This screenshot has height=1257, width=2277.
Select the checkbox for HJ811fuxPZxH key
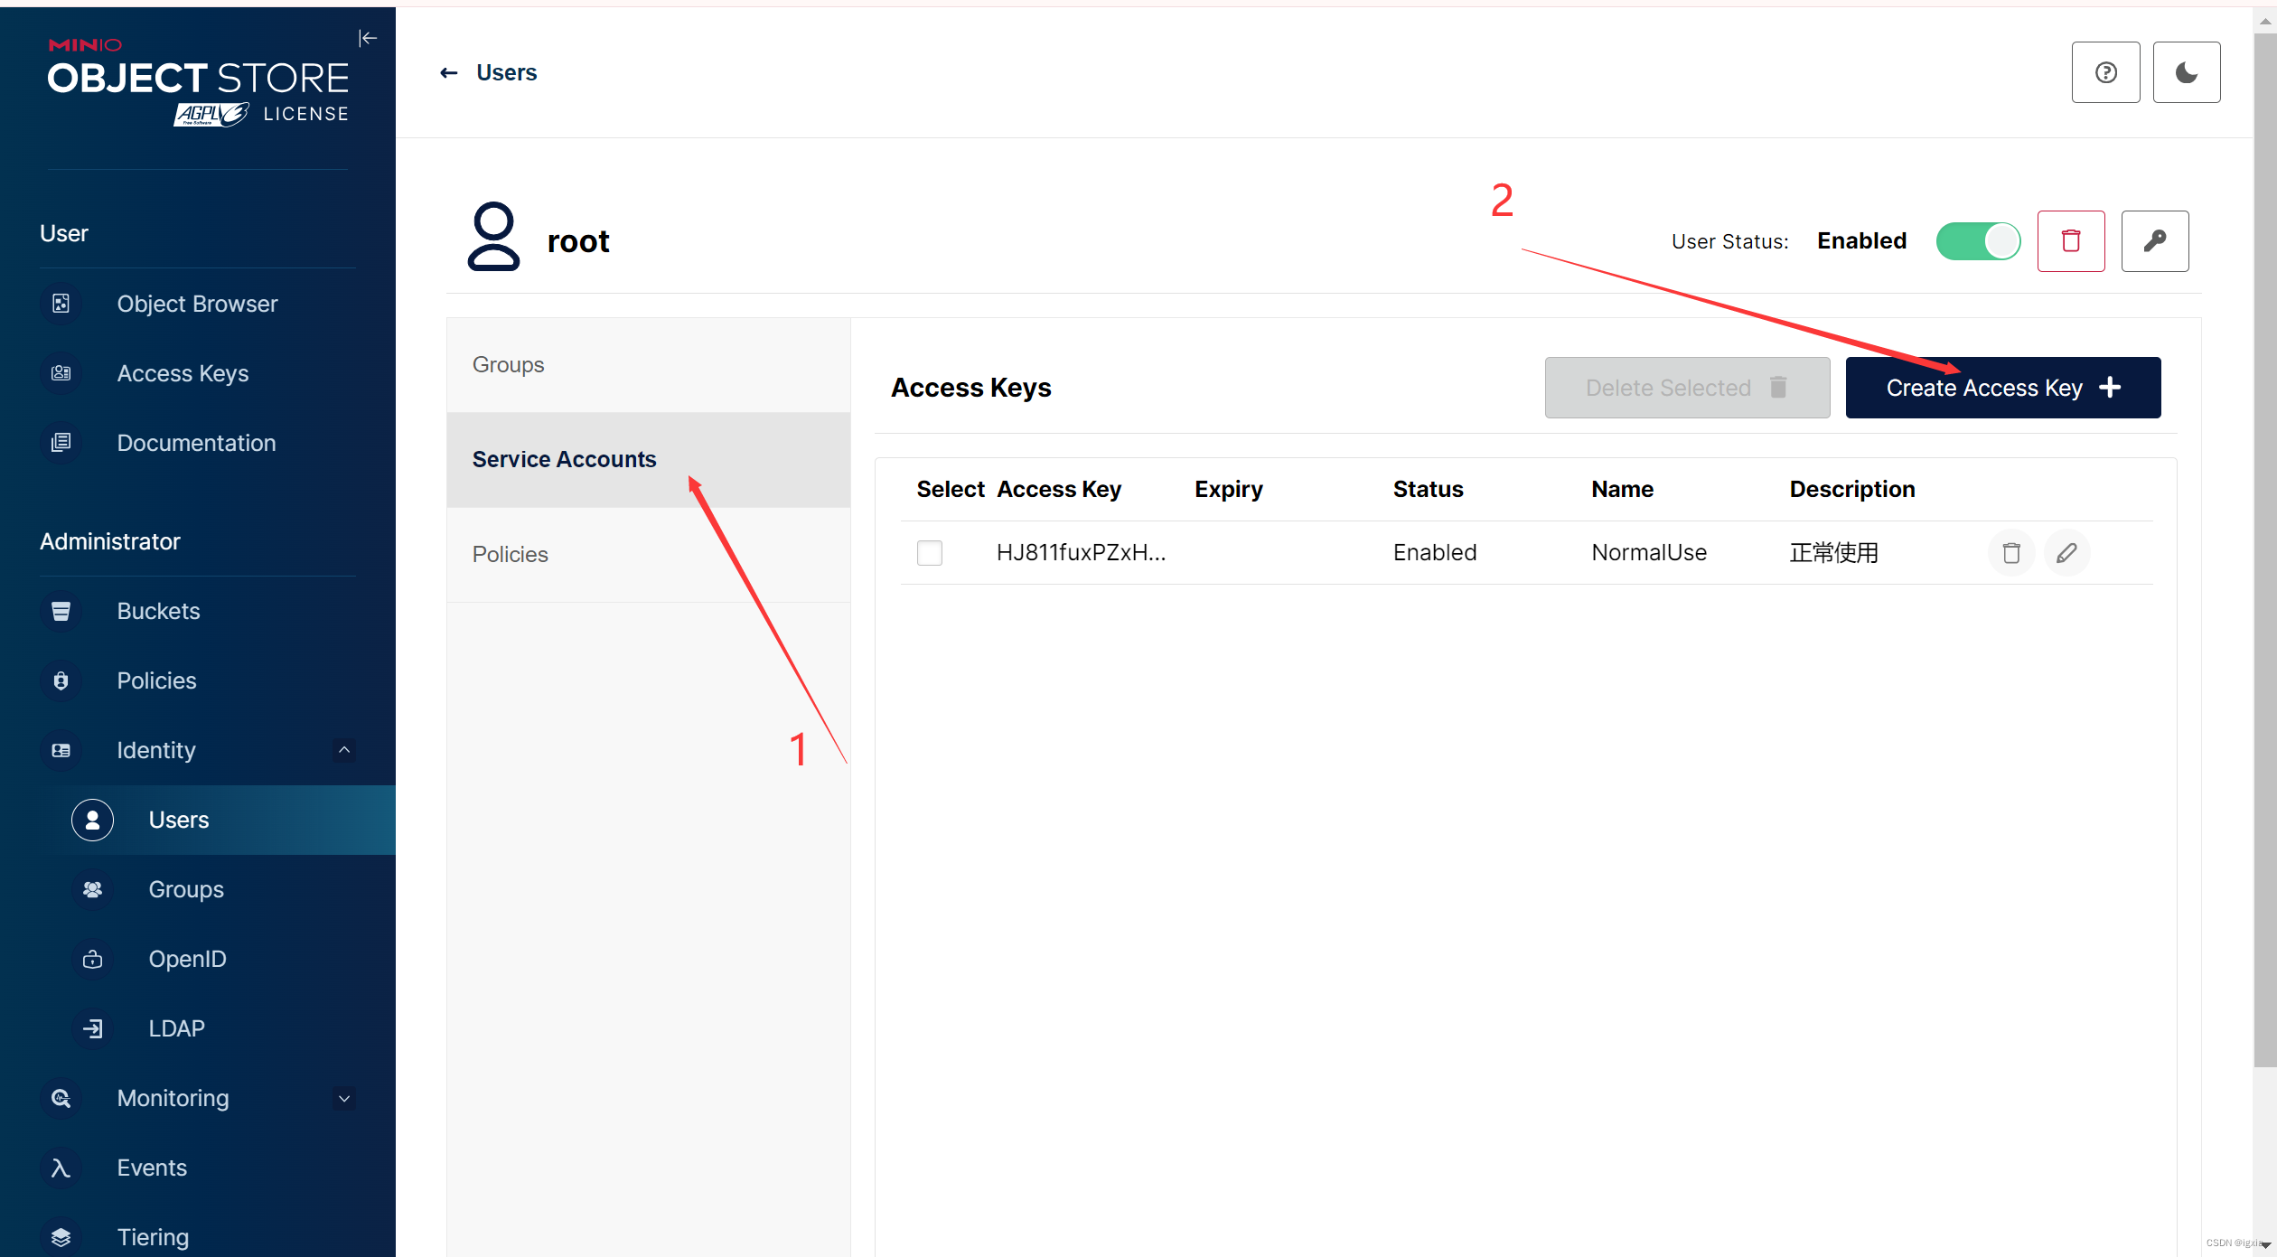click(929, 553)
